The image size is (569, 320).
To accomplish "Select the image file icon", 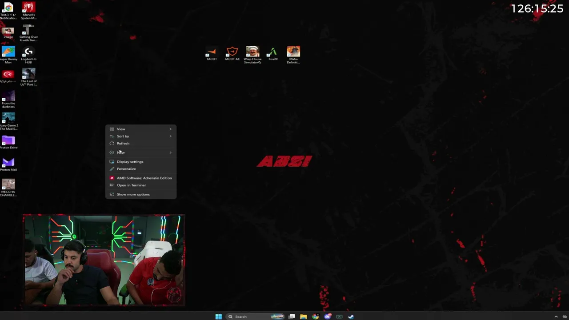I will click(8, 33).
